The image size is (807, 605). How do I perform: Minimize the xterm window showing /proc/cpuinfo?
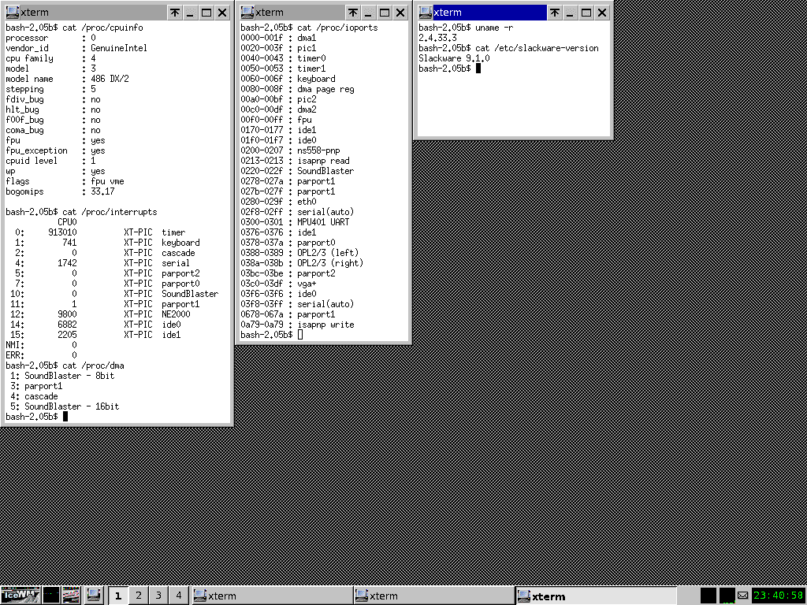point(191,13)
